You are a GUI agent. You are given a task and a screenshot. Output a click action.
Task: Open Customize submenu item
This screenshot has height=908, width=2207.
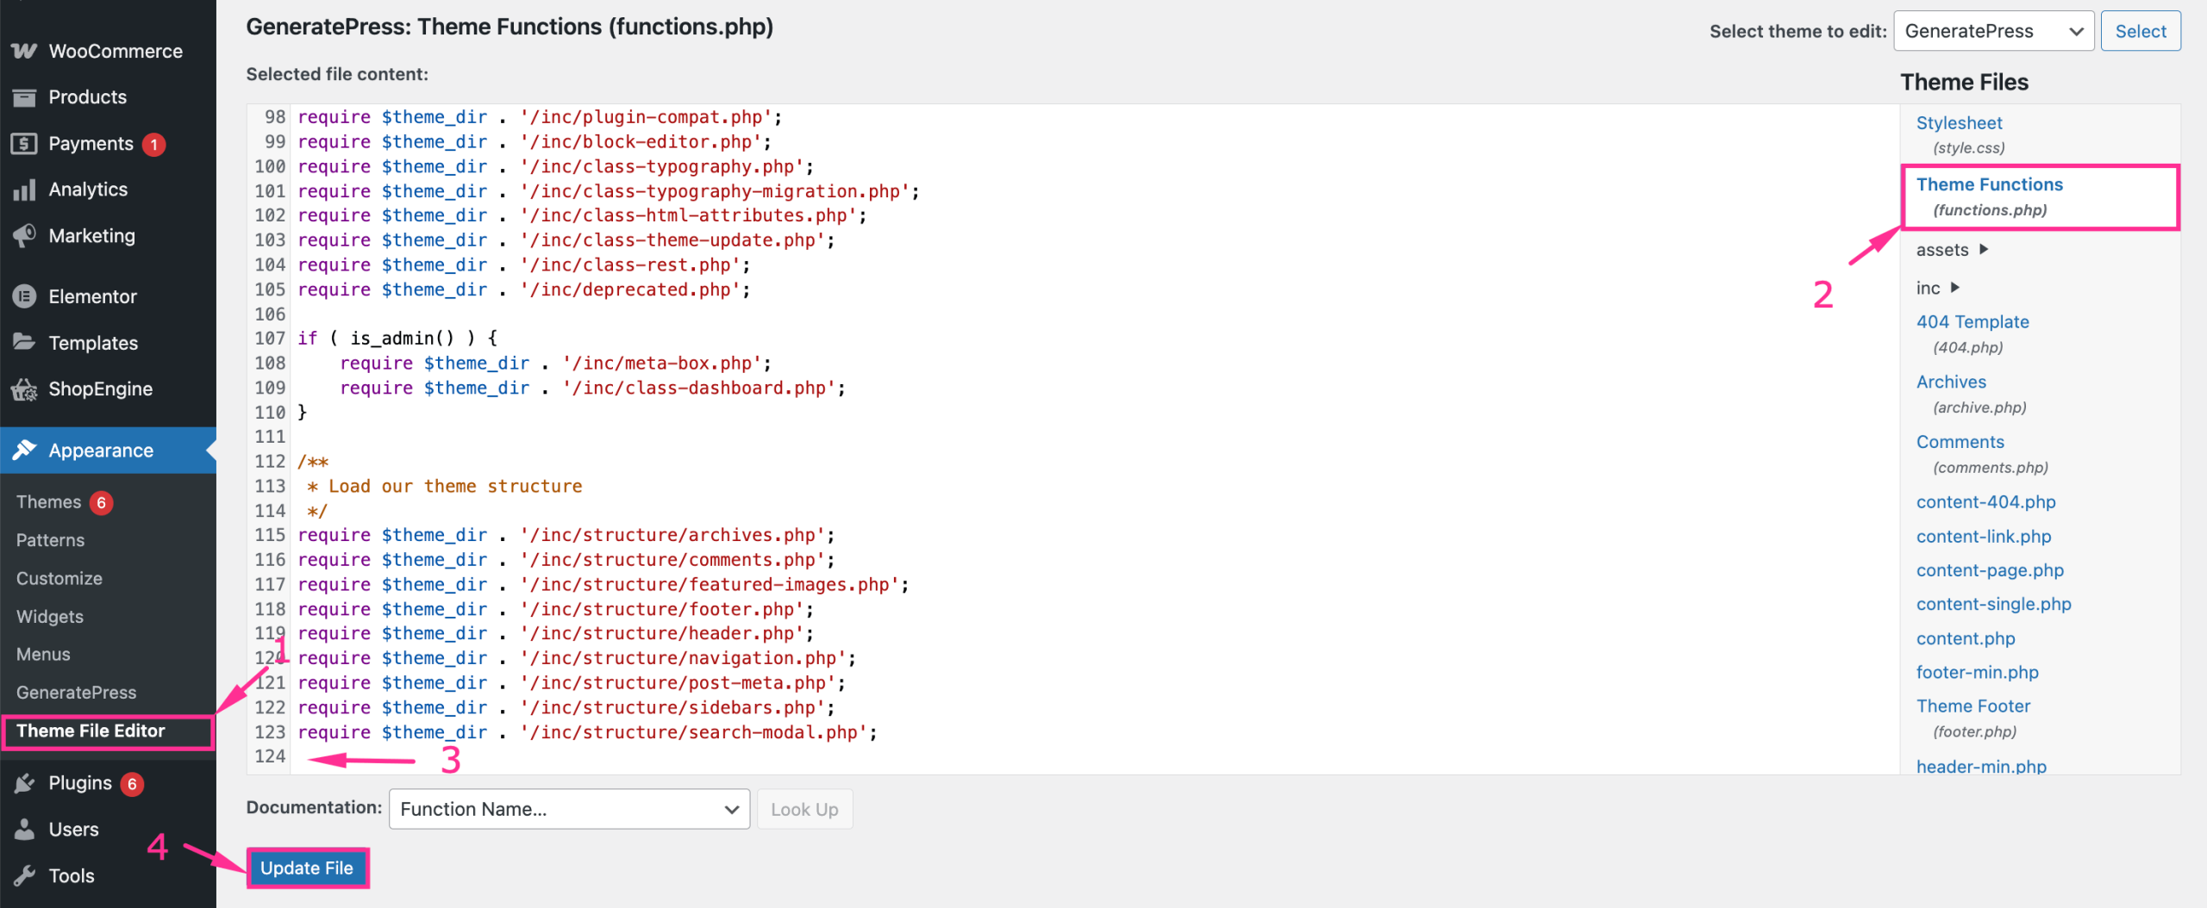tap(59, 579)
